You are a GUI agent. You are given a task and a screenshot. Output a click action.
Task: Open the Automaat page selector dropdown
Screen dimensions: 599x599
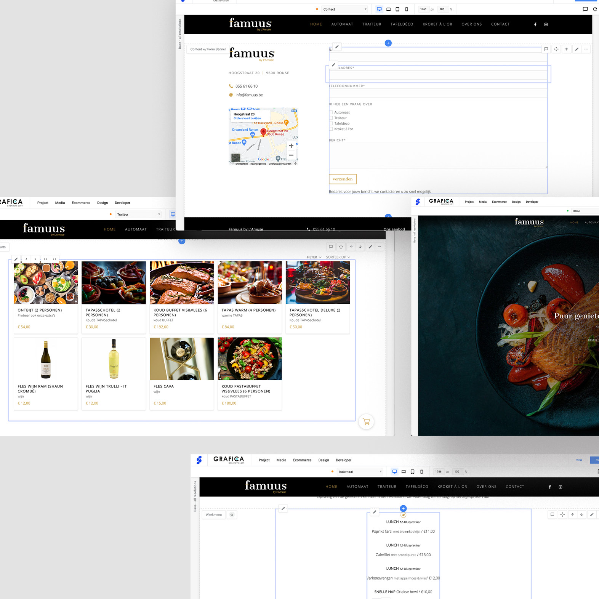[360, 472]
